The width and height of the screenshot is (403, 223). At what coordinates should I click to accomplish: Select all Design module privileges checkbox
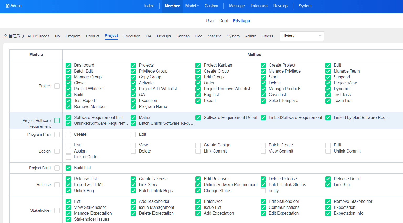coord(57,151)
